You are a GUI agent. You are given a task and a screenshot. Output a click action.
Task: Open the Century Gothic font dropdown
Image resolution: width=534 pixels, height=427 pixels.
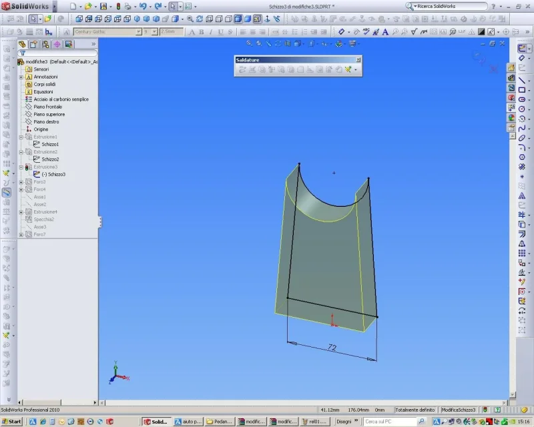[x=138, y=31]
